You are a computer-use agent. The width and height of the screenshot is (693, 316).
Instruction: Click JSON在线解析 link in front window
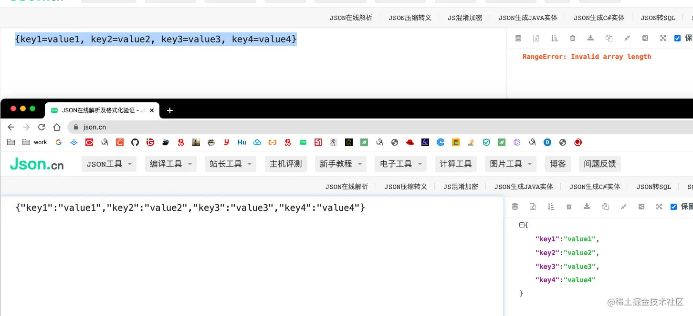pyautogui.click(x=346, y=187)
